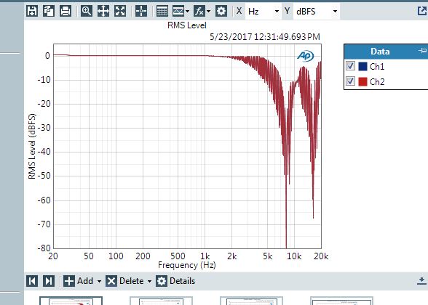Screen dimensions: 428x305
Task: Open graph settings gear in toolbar
Action: [221, 11]
